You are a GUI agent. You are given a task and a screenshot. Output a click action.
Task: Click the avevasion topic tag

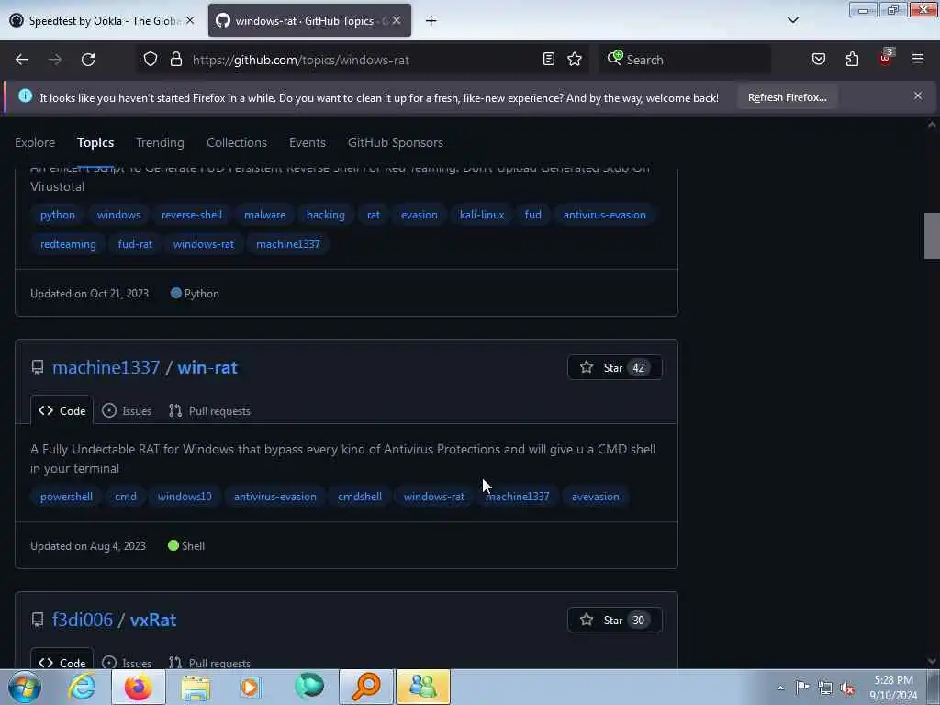595,497
